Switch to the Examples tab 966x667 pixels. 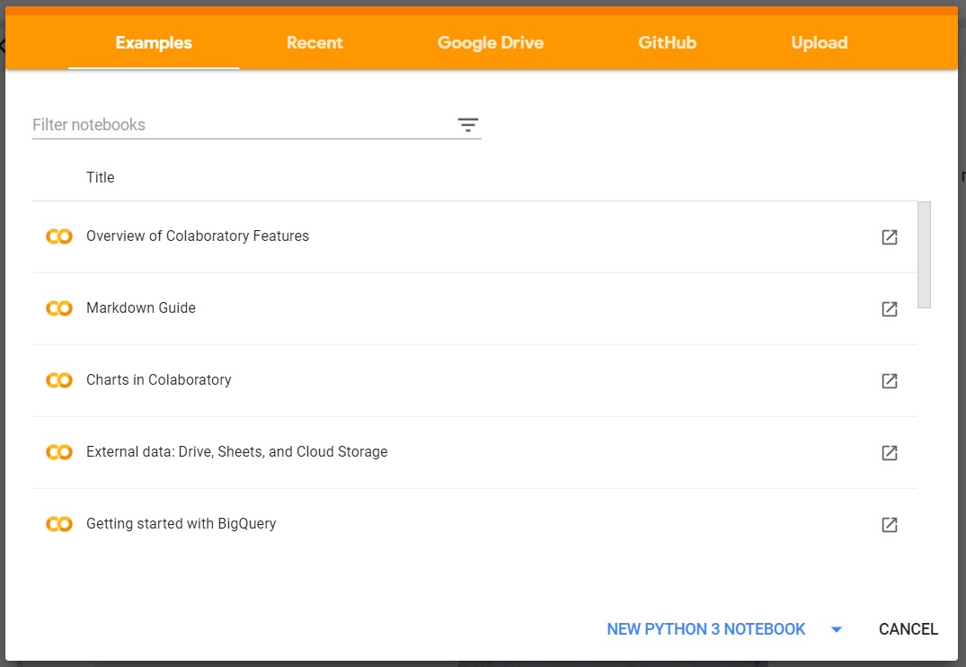click(x=154, y=42)
